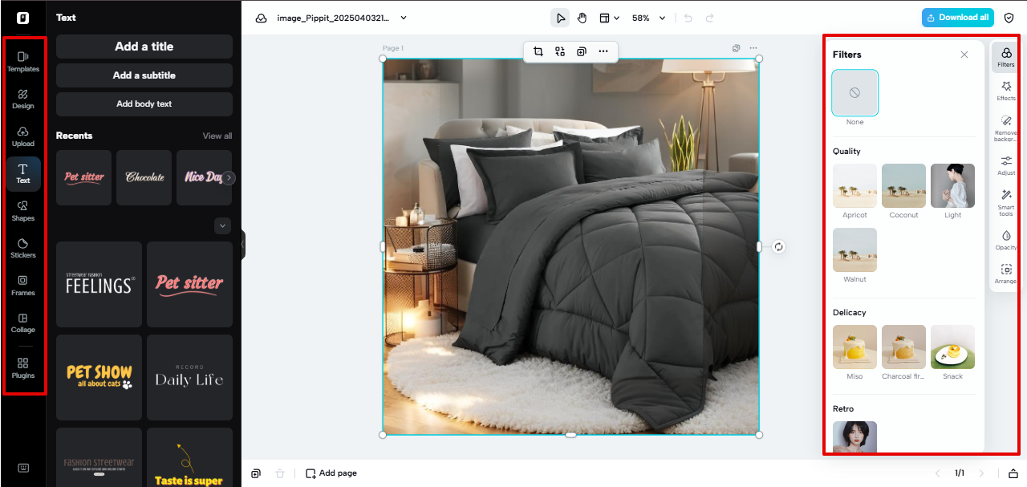Open the Design sidebar panel
Image resolution: width=1027 pixels, height=487 pixels.
(23, 99)
